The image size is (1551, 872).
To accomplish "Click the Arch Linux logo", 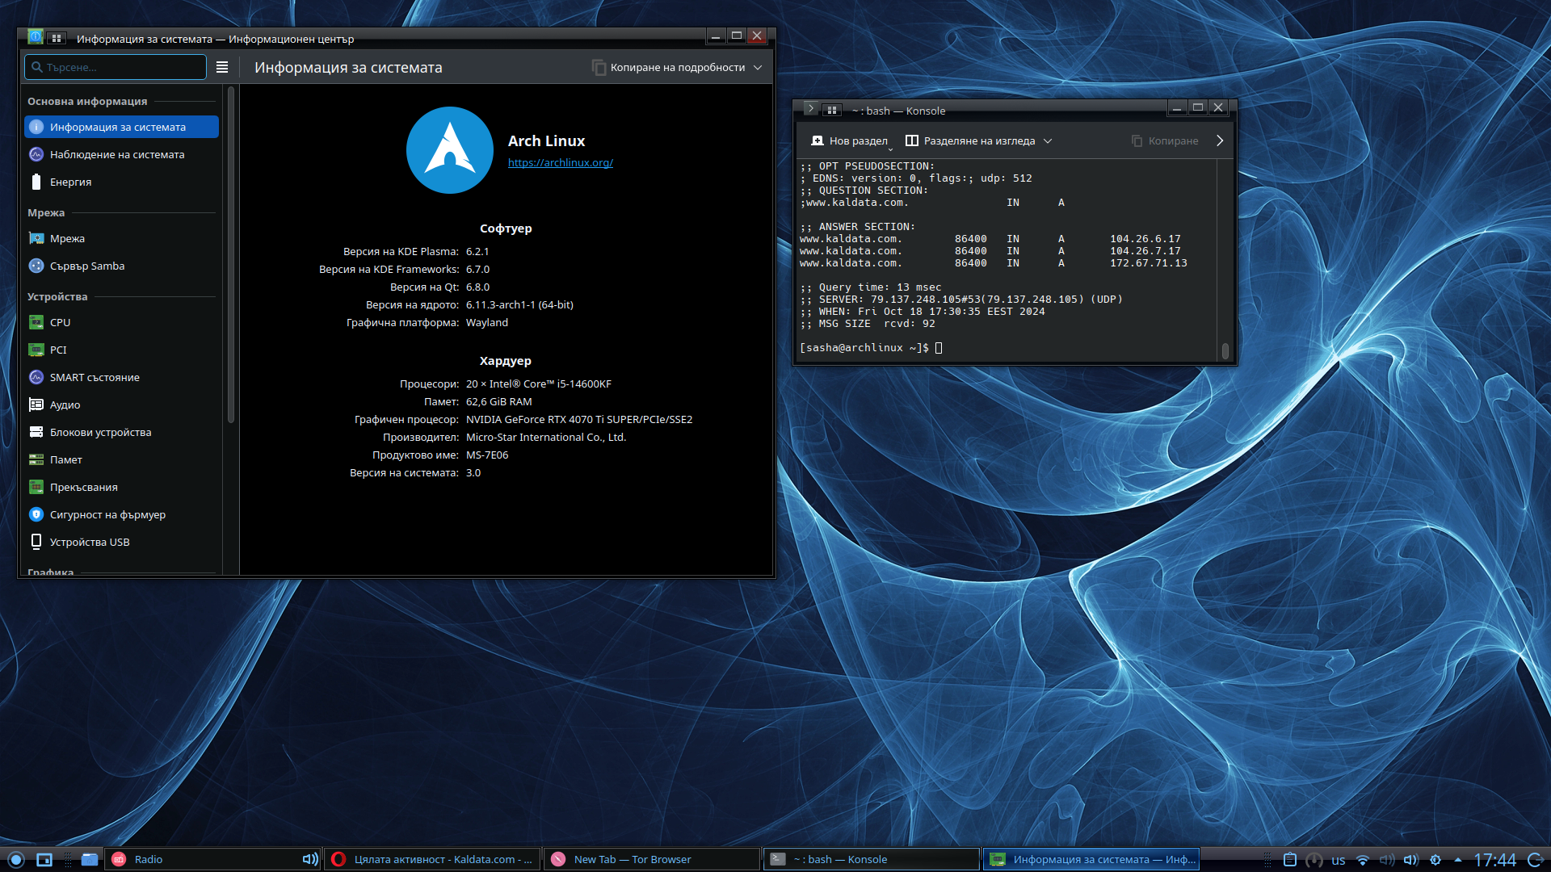I will 450,150.
